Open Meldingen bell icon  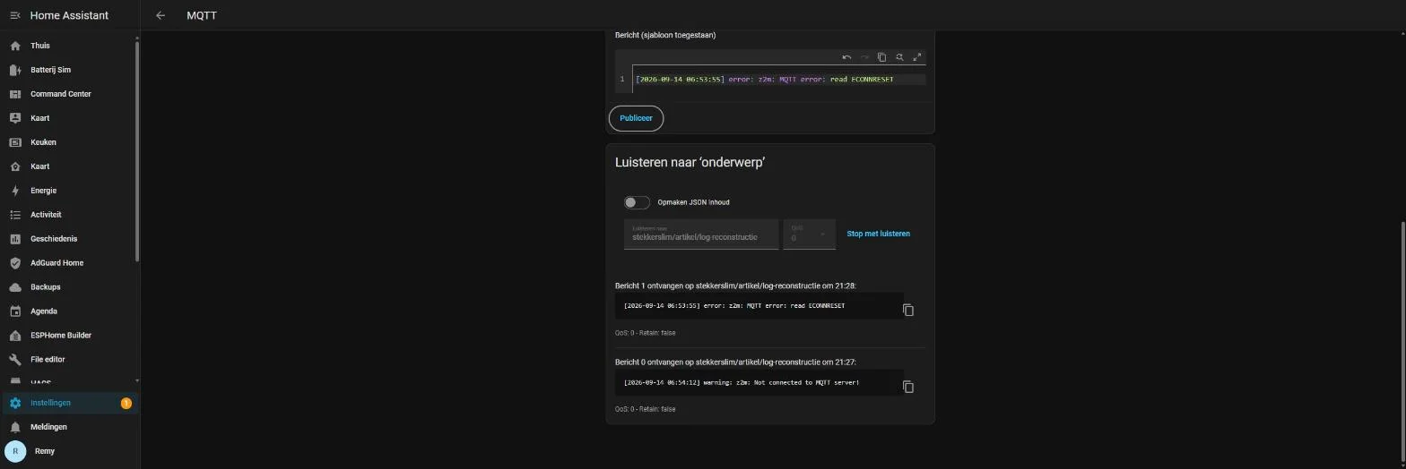[14, 427]
